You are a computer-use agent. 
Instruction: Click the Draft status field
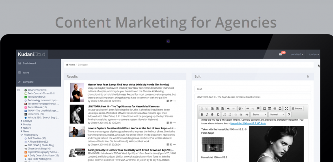(x=253, y=89)
